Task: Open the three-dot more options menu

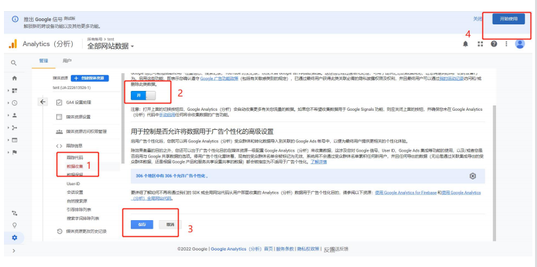Action: point(506,44)
